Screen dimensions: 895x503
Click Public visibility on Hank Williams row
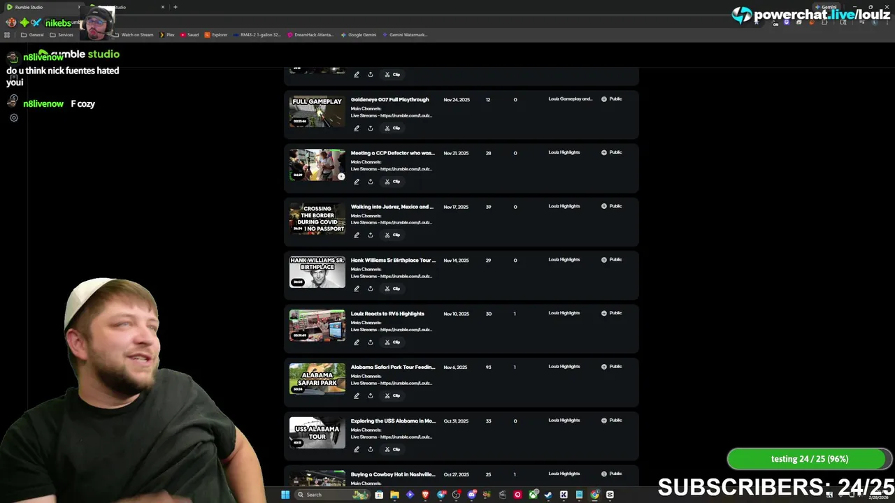(611, 260)
